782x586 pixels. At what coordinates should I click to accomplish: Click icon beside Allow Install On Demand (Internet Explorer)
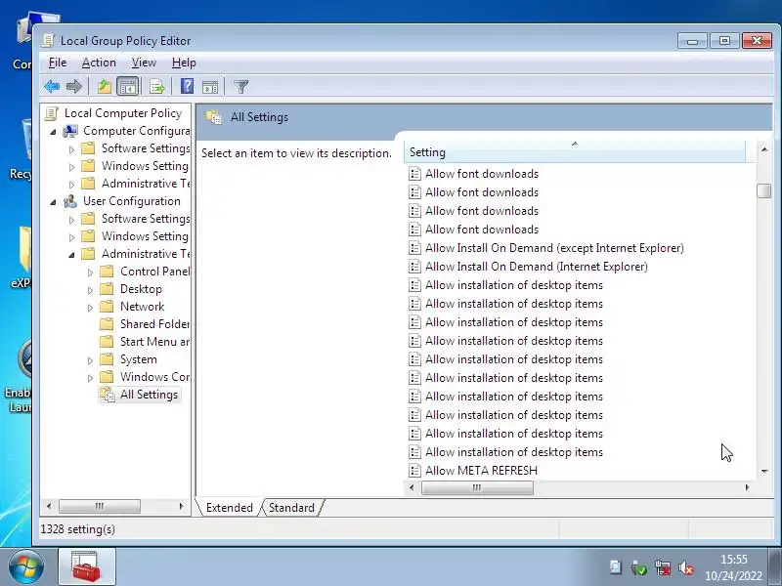pyautogui.click(x=414, y=266)
